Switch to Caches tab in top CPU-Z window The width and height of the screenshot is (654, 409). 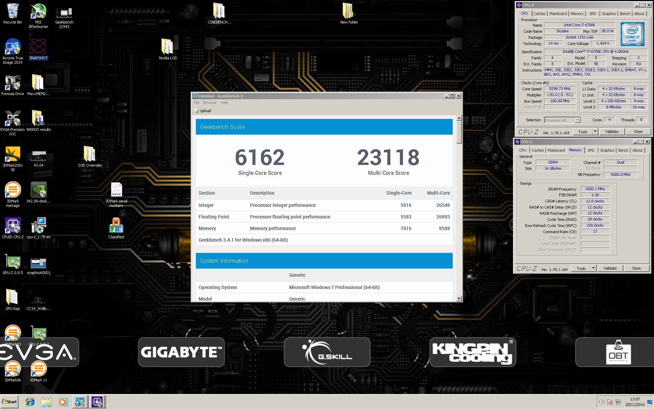pos(539,14)
